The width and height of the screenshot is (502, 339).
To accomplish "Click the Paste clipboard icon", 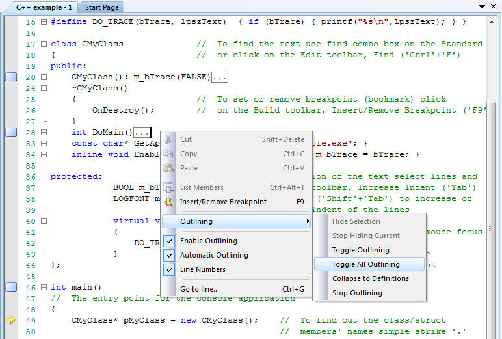I will coord(168,168).
